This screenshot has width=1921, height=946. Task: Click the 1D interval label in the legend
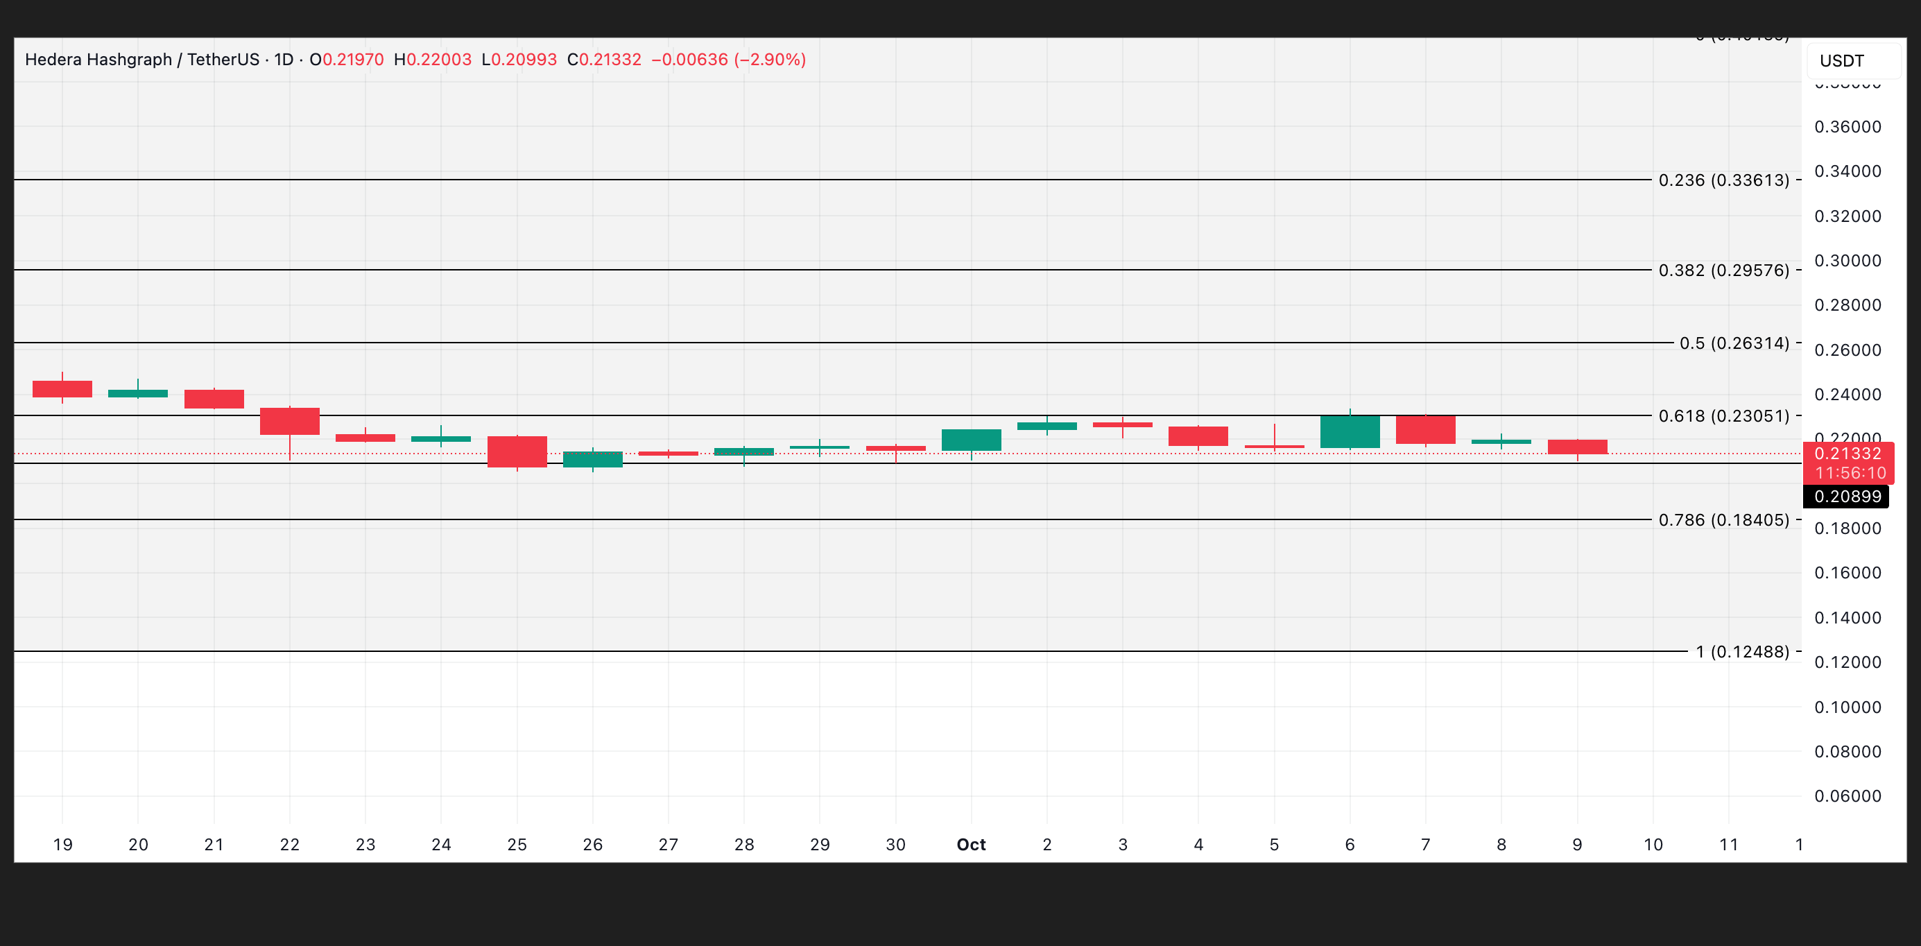pos(284,60)
